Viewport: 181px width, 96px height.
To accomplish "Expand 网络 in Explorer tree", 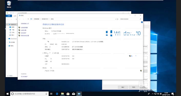I will click(7, 46).
